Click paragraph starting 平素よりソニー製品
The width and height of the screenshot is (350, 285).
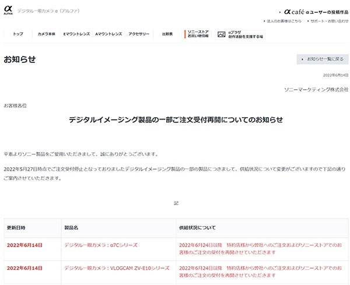click(81, 154)
